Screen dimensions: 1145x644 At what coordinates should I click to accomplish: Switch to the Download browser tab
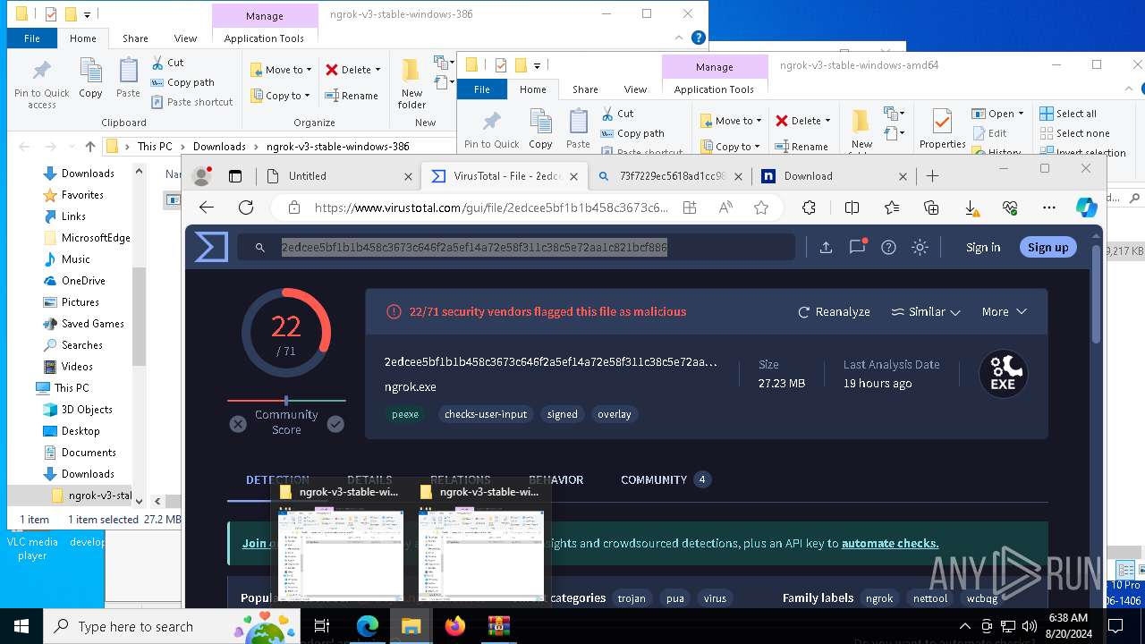pyautogui.click(x=833, y=176)
